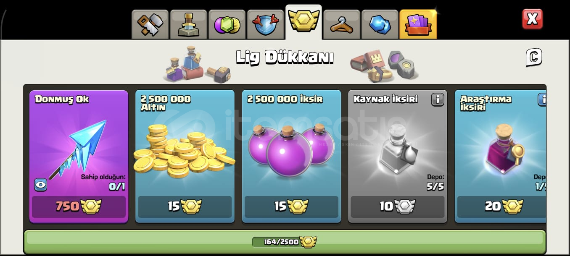Buy Araştırma İksiri for 20 medals

click(x=502, y=206)
